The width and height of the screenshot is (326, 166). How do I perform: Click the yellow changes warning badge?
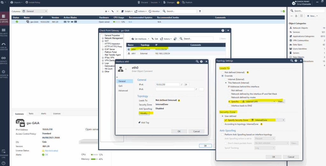tap(178, 3)
